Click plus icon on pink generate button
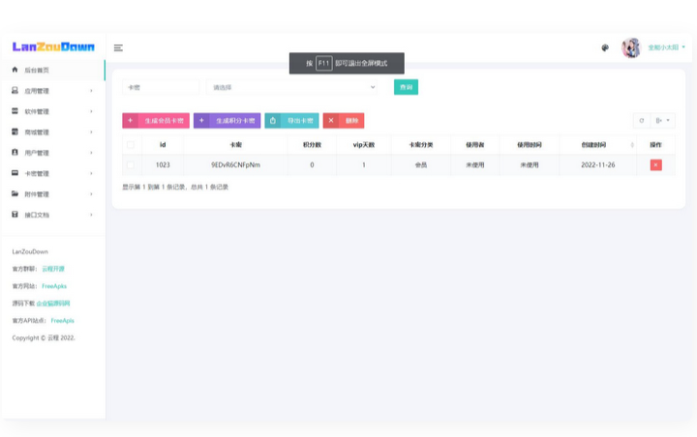697x437 pixels. click(131, 120)
